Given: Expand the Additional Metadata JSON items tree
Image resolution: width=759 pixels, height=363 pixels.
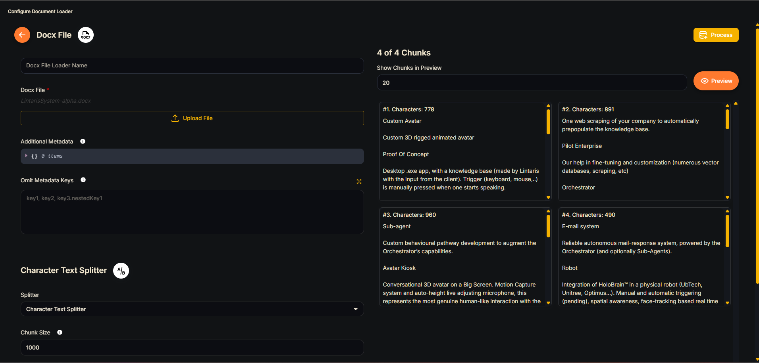Looking at the screenshot, I should [x=27, y=156].
